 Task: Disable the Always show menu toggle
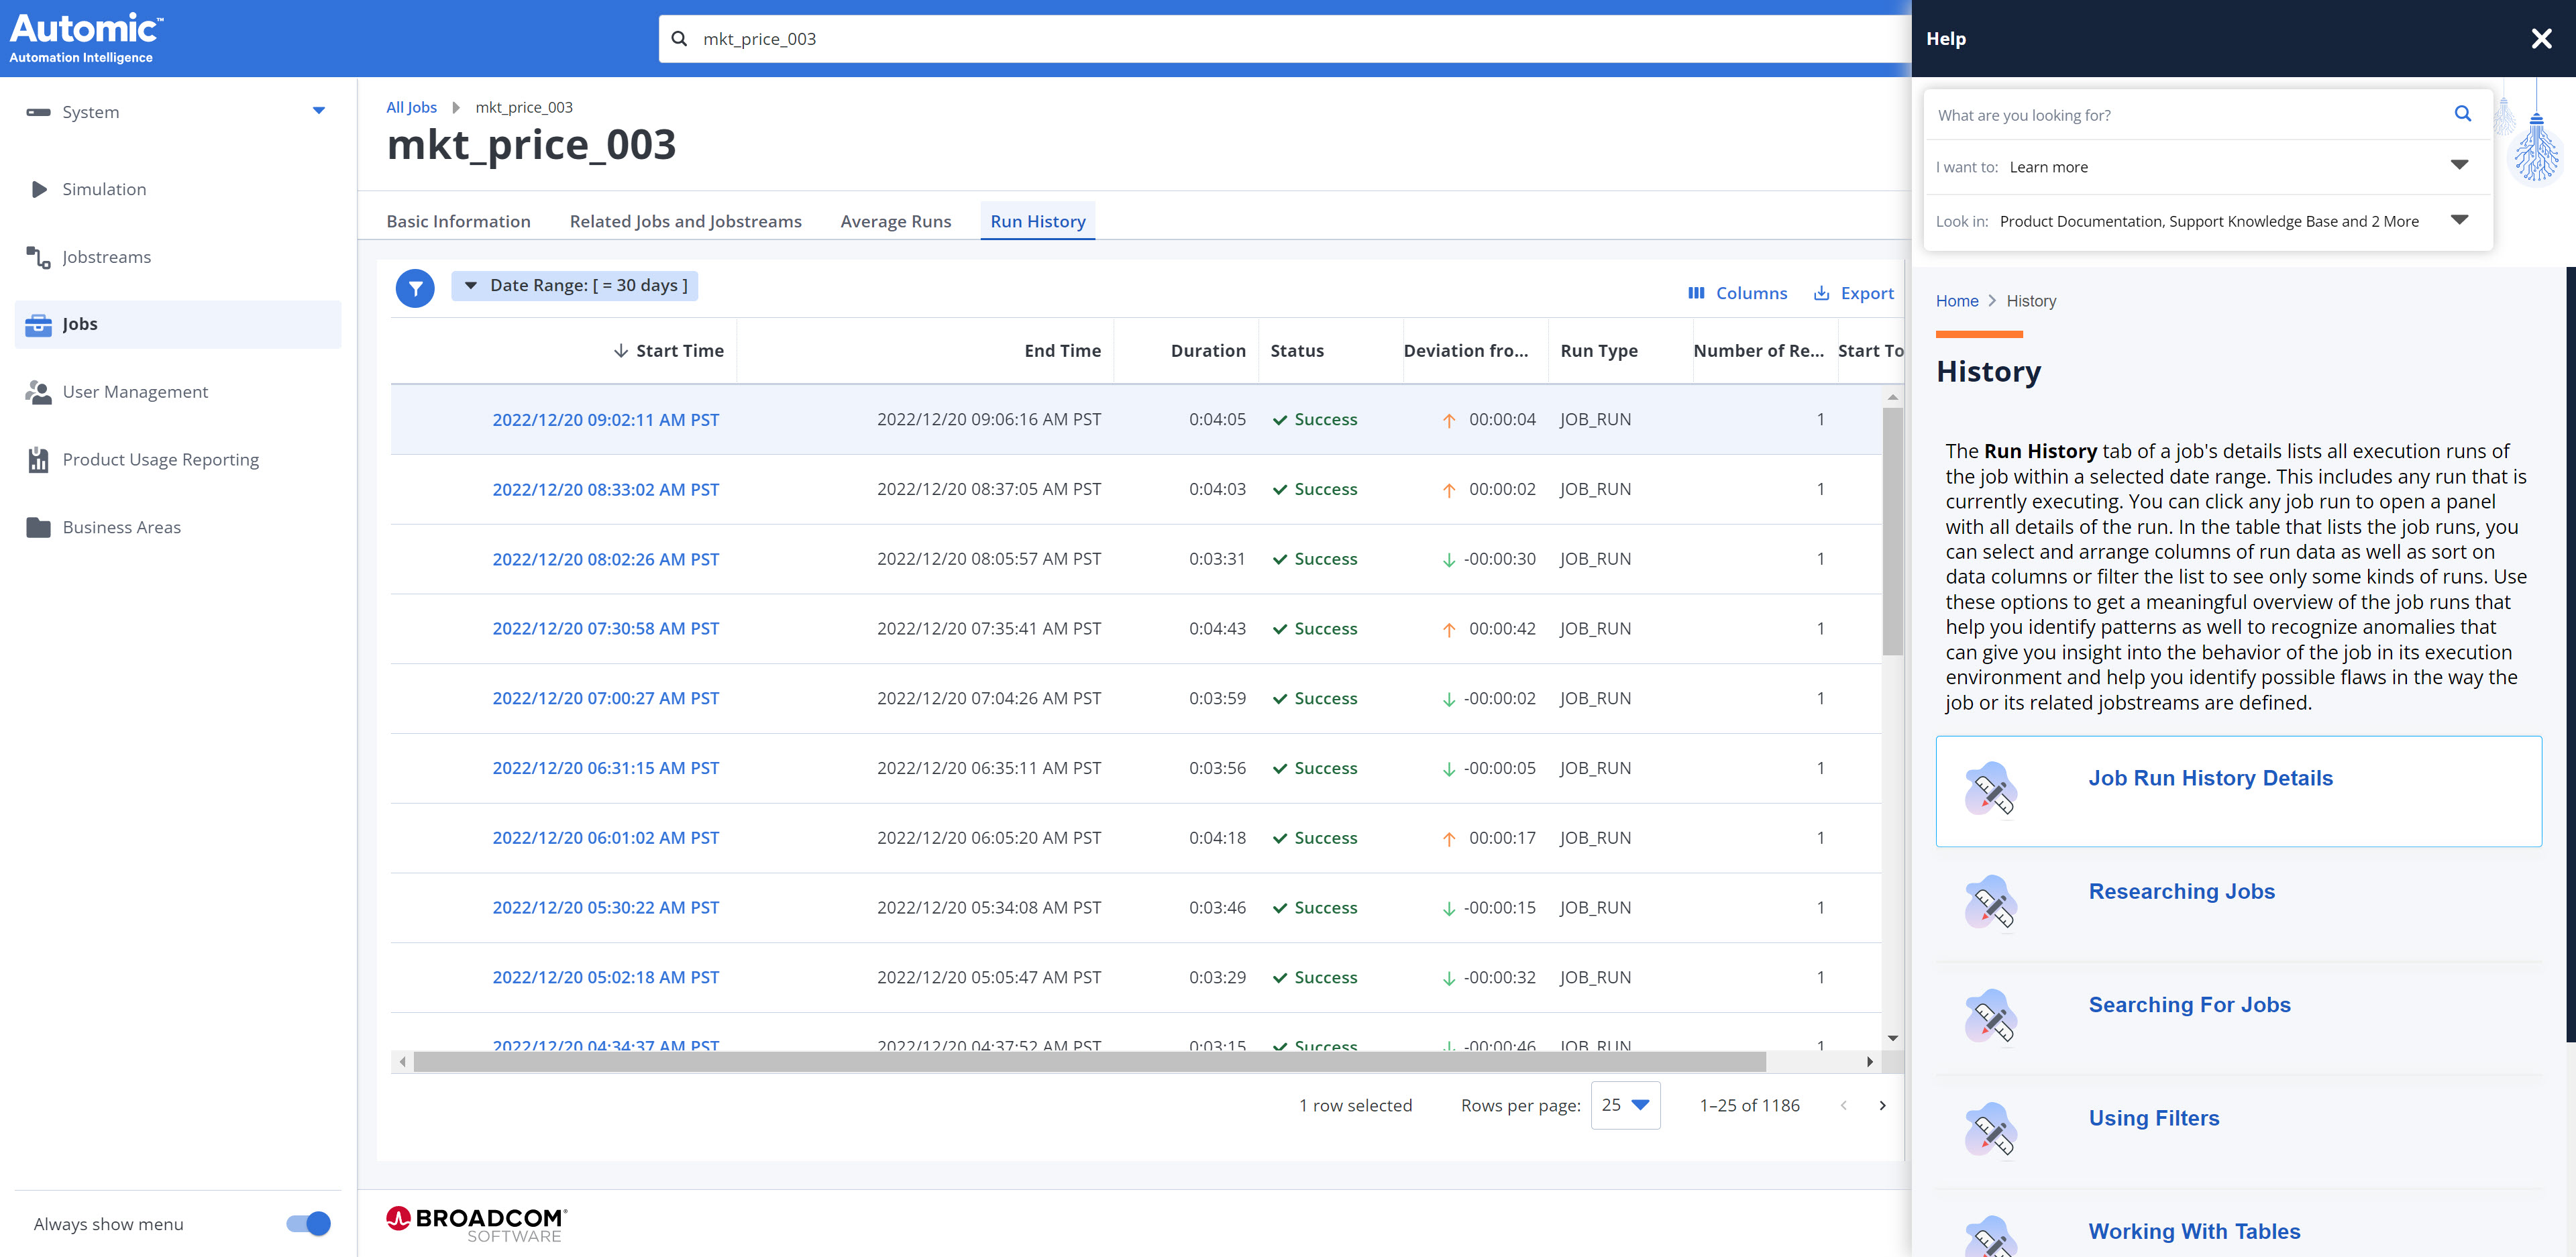coord(307,1223)
